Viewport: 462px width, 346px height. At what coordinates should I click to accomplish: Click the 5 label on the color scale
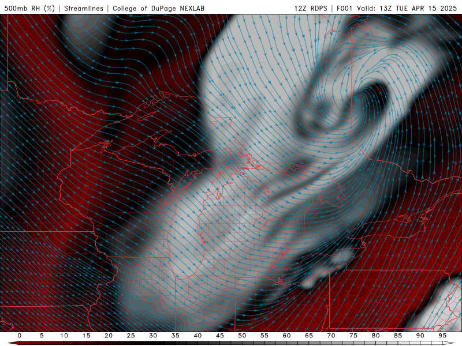(x=42, y=336)
